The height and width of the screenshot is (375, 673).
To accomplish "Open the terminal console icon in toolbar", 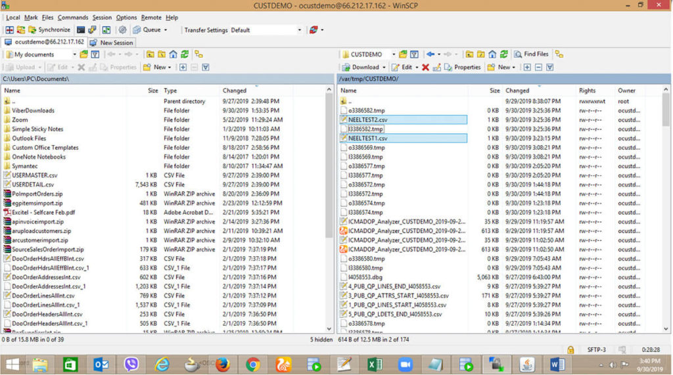I will pos(81,30).
